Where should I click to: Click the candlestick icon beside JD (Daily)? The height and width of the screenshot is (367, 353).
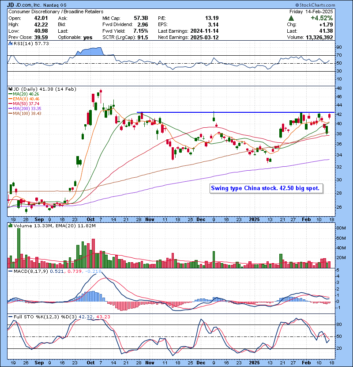click(10, 89)
